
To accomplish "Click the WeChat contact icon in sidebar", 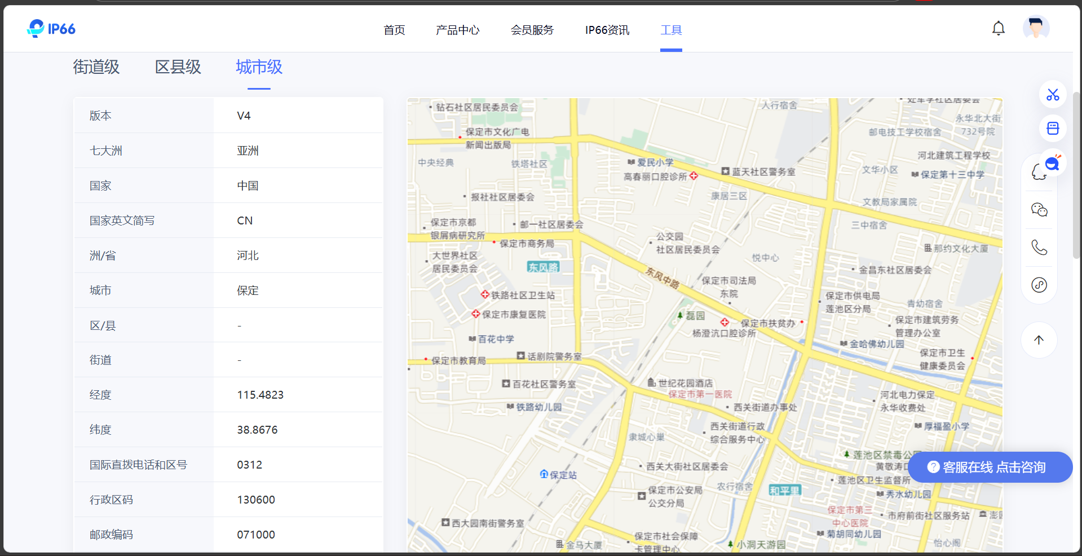I will [1039, 210].
